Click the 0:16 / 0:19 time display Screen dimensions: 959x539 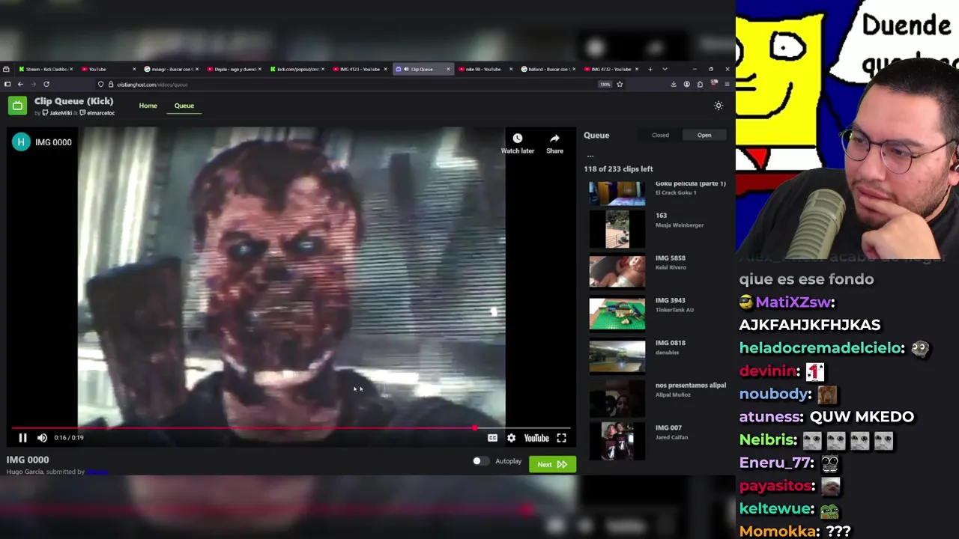(69, 438)
